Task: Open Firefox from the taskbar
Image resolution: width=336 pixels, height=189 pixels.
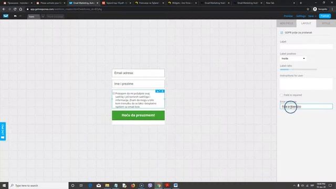Action: pyautogui.click(x=133, y=185)
